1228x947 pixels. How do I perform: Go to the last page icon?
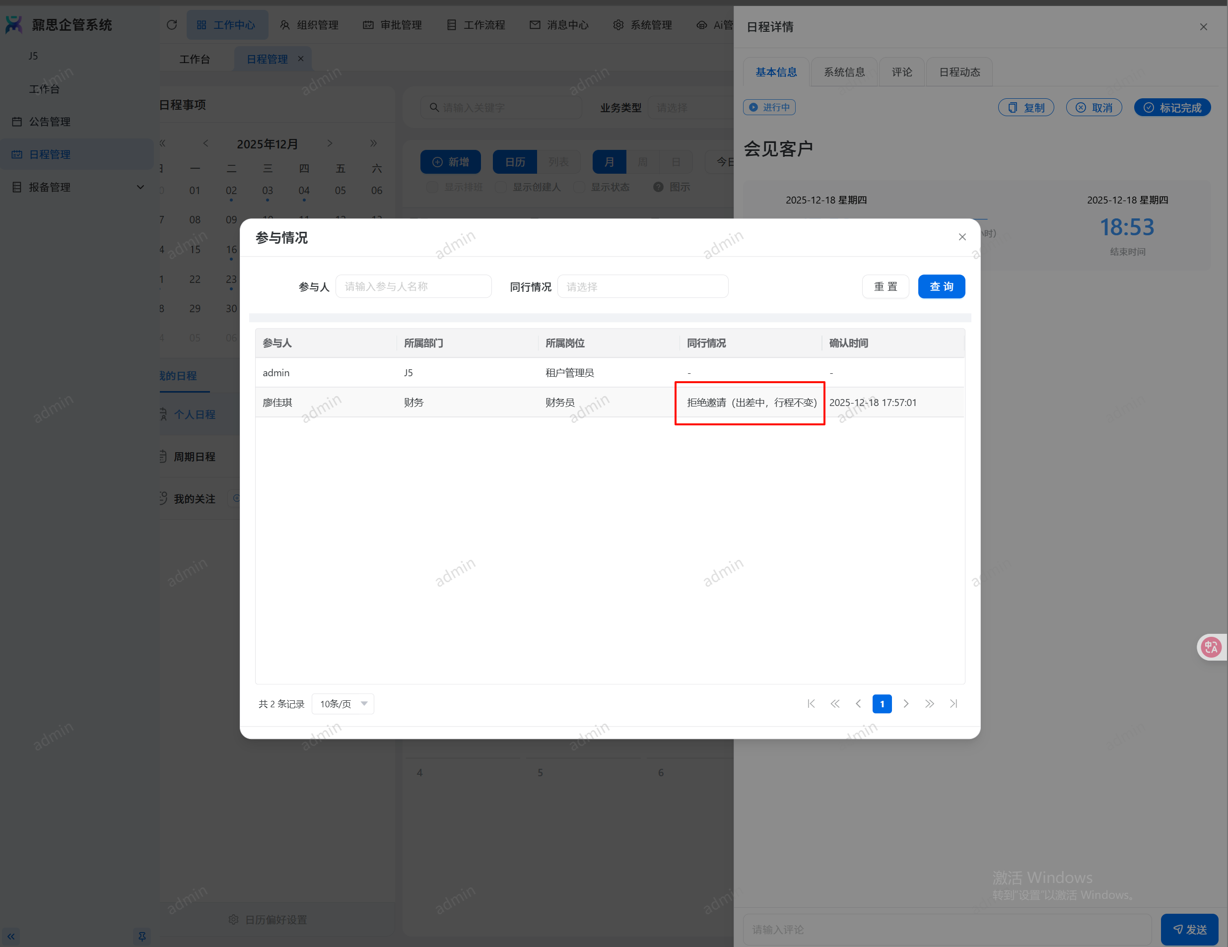pyautogui.click(x=954, y=703)
